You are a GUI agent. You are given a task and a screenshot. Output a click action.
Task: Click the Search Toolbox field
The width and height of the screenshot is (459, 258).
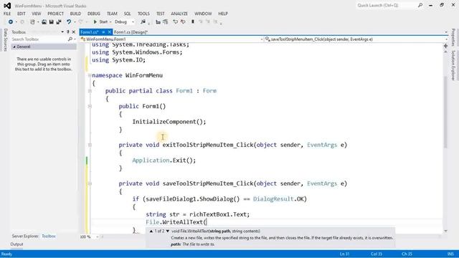[39, 39]
